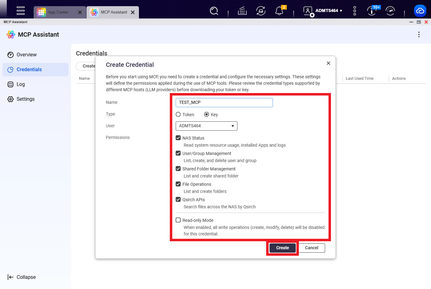Click the myQNAPcloud icon at top right
The height and width of the screenshot is (289, 431).
tap(420, 11)
